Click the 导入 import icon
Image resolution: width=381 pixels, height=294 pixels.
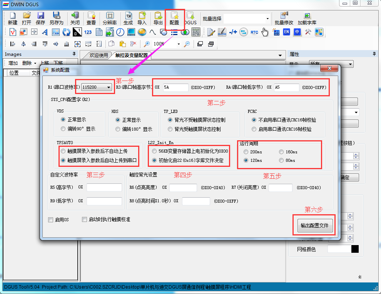pyautogui.click(x=142, y=18)
